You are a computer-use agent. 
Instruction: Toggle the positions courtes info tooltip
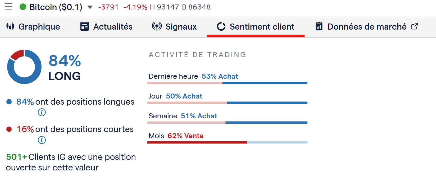pyautogui.click(x=42, y=140)
